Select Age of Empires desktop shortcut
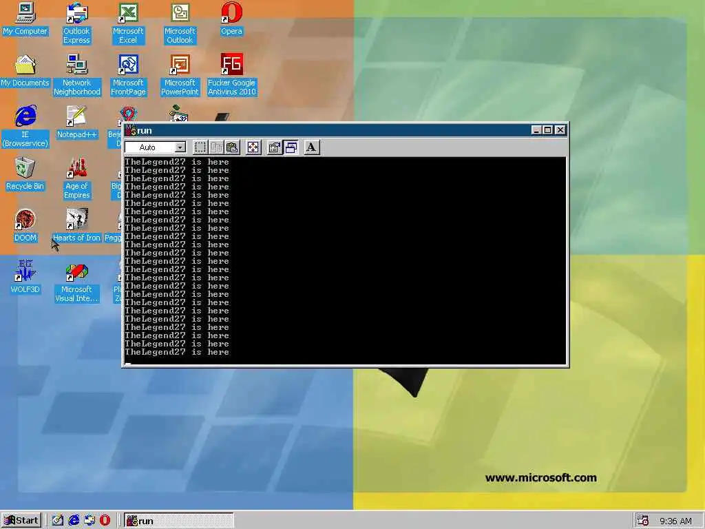This screenshot has width=705, height=529. point(77,178)
